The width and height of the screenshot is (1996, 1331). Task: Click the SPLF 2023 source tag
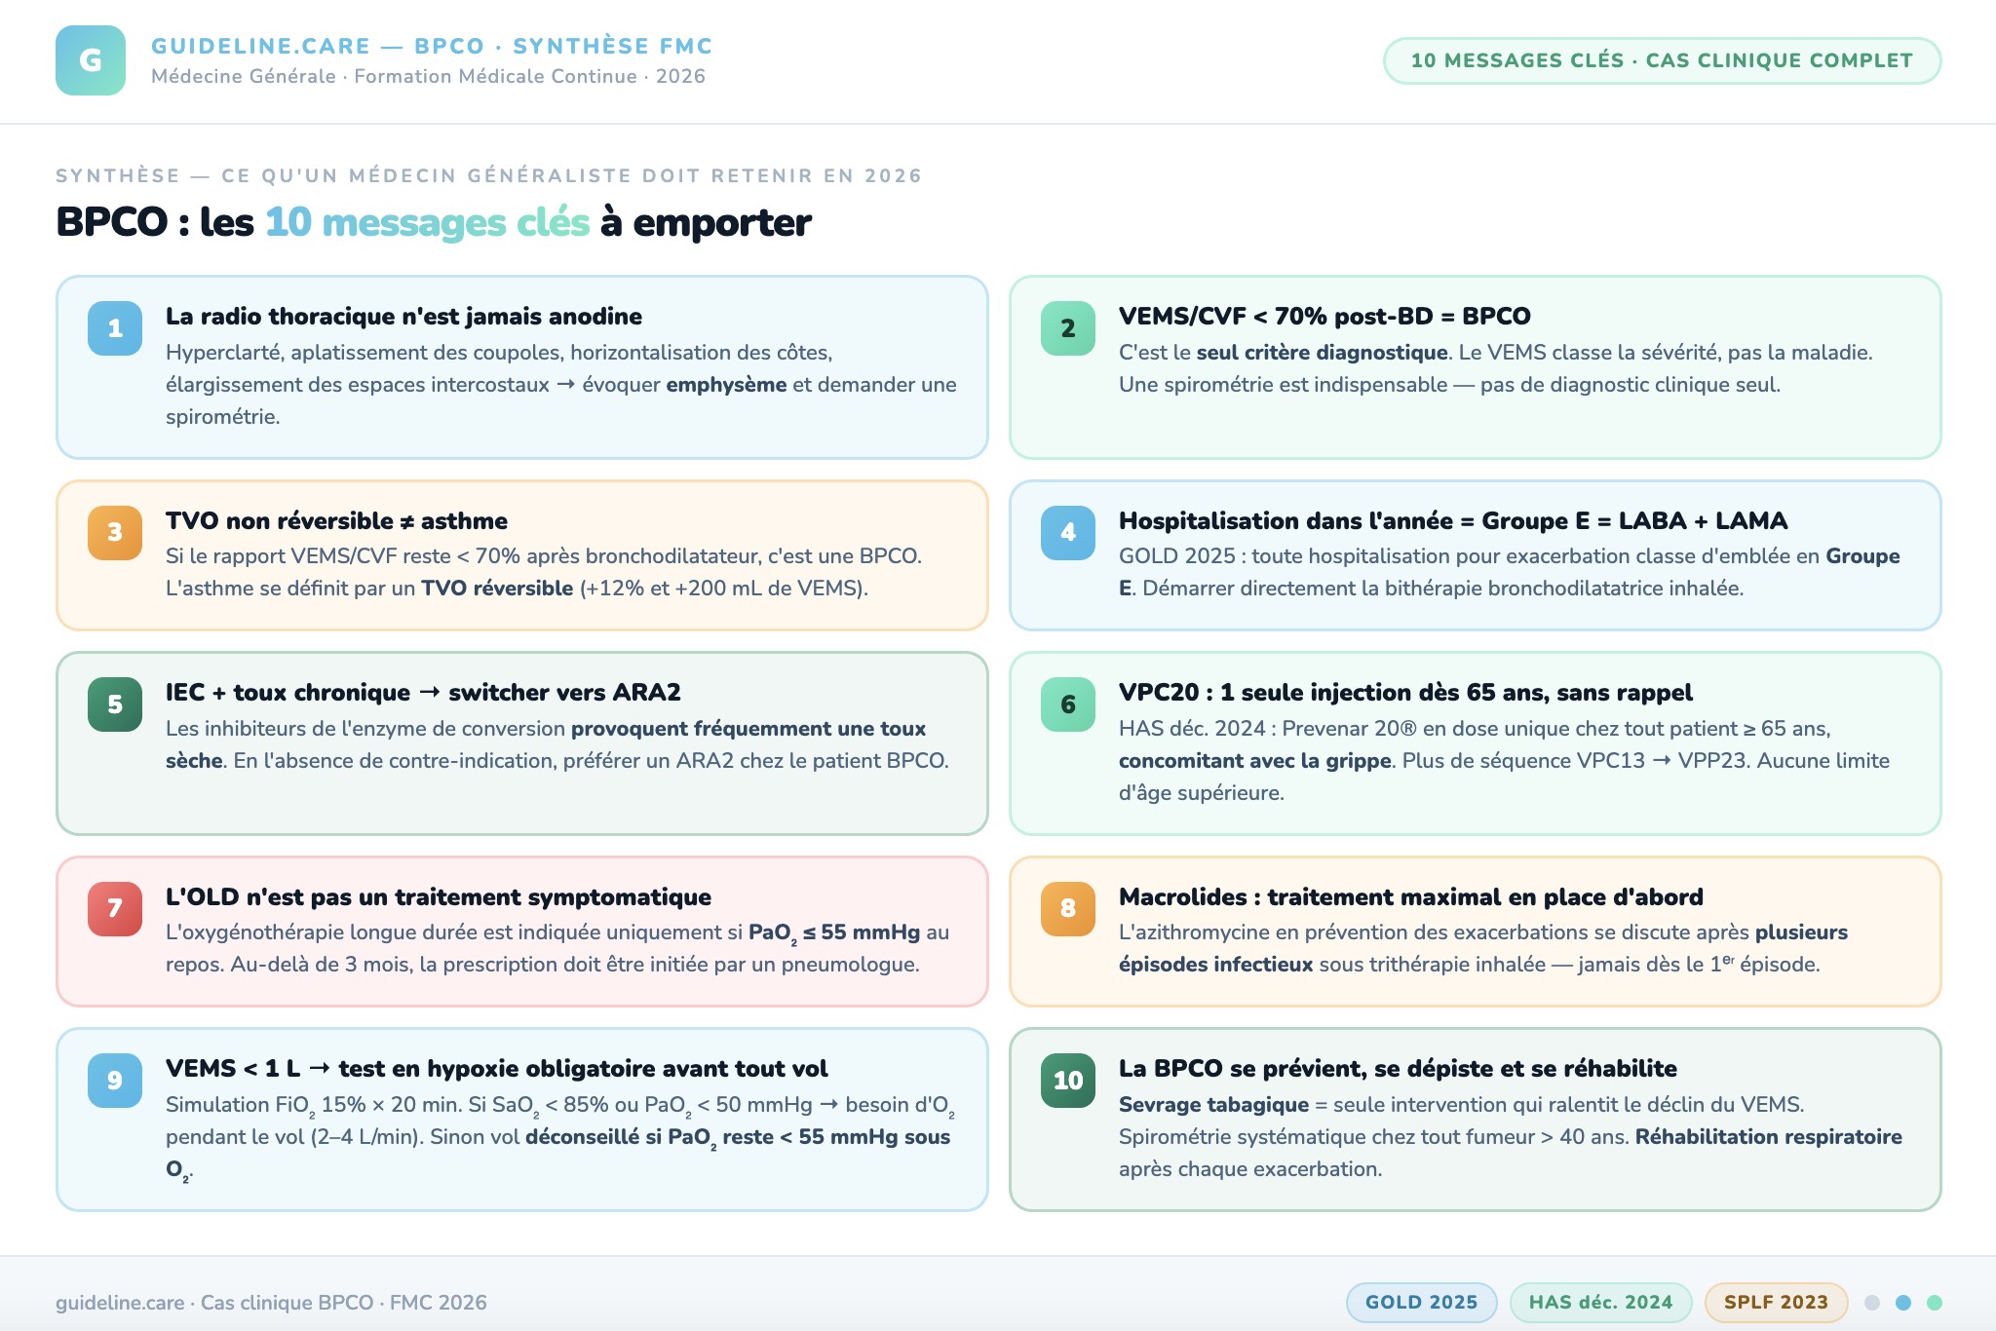[1776, 1303]
